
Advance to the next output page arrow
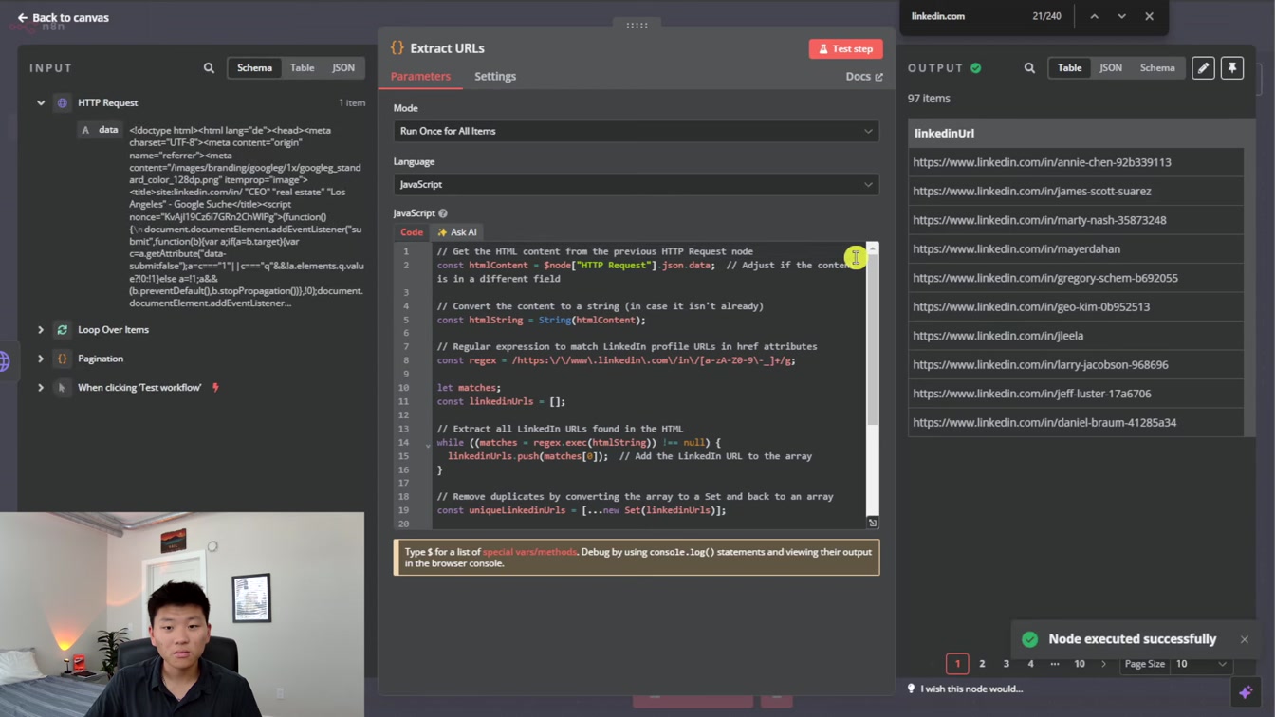click(1103, 664)
